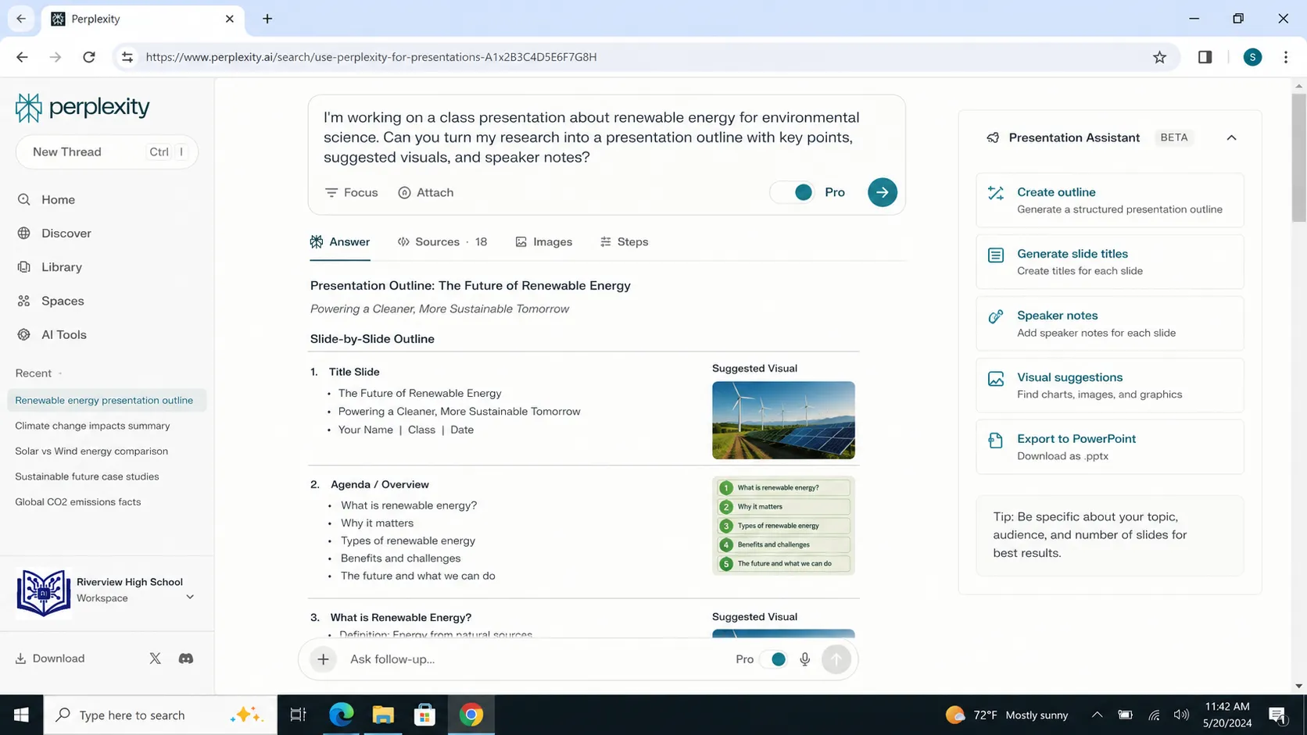
Task: Open Library in the sidebar
Action: 50,266
